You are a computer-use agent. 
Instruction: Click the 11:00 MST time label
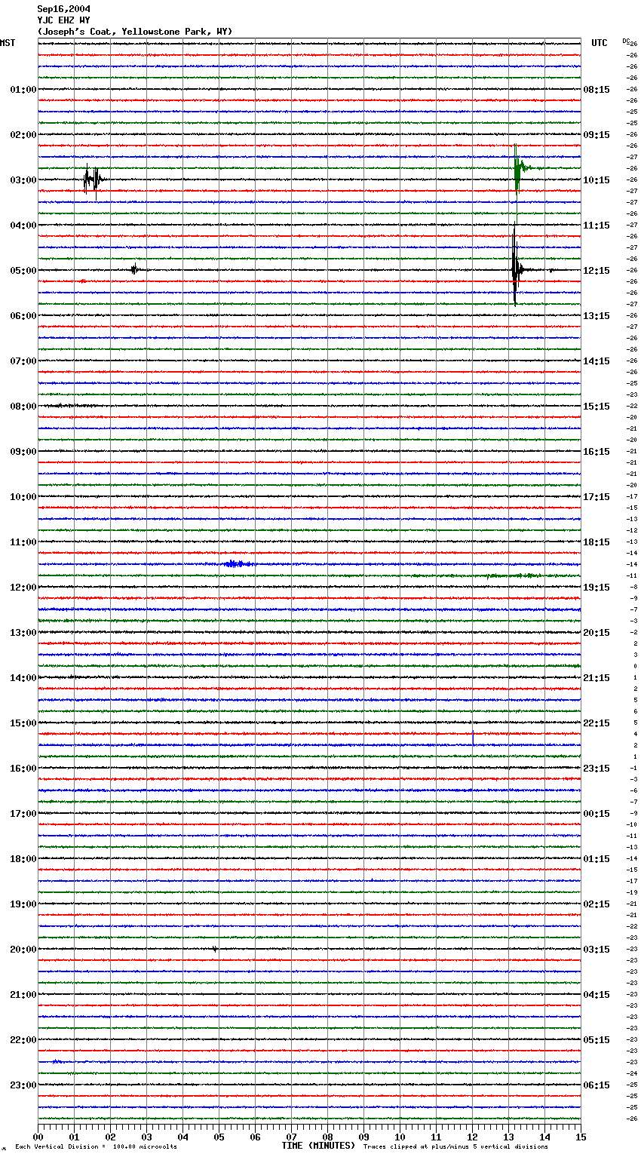(23, 542)
